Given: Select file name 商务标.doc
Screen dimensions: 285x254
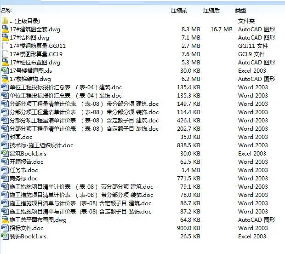Looking at the screenshot, I should click(23, 179).
